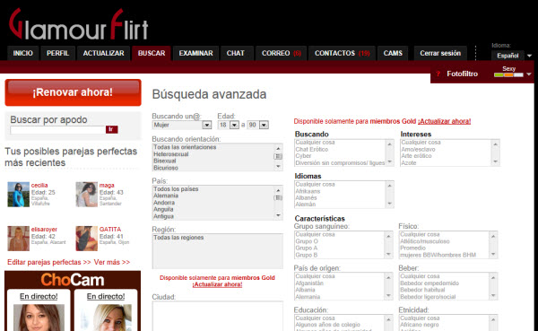Select Afrikaans in Idiomas list

point(308,191)
